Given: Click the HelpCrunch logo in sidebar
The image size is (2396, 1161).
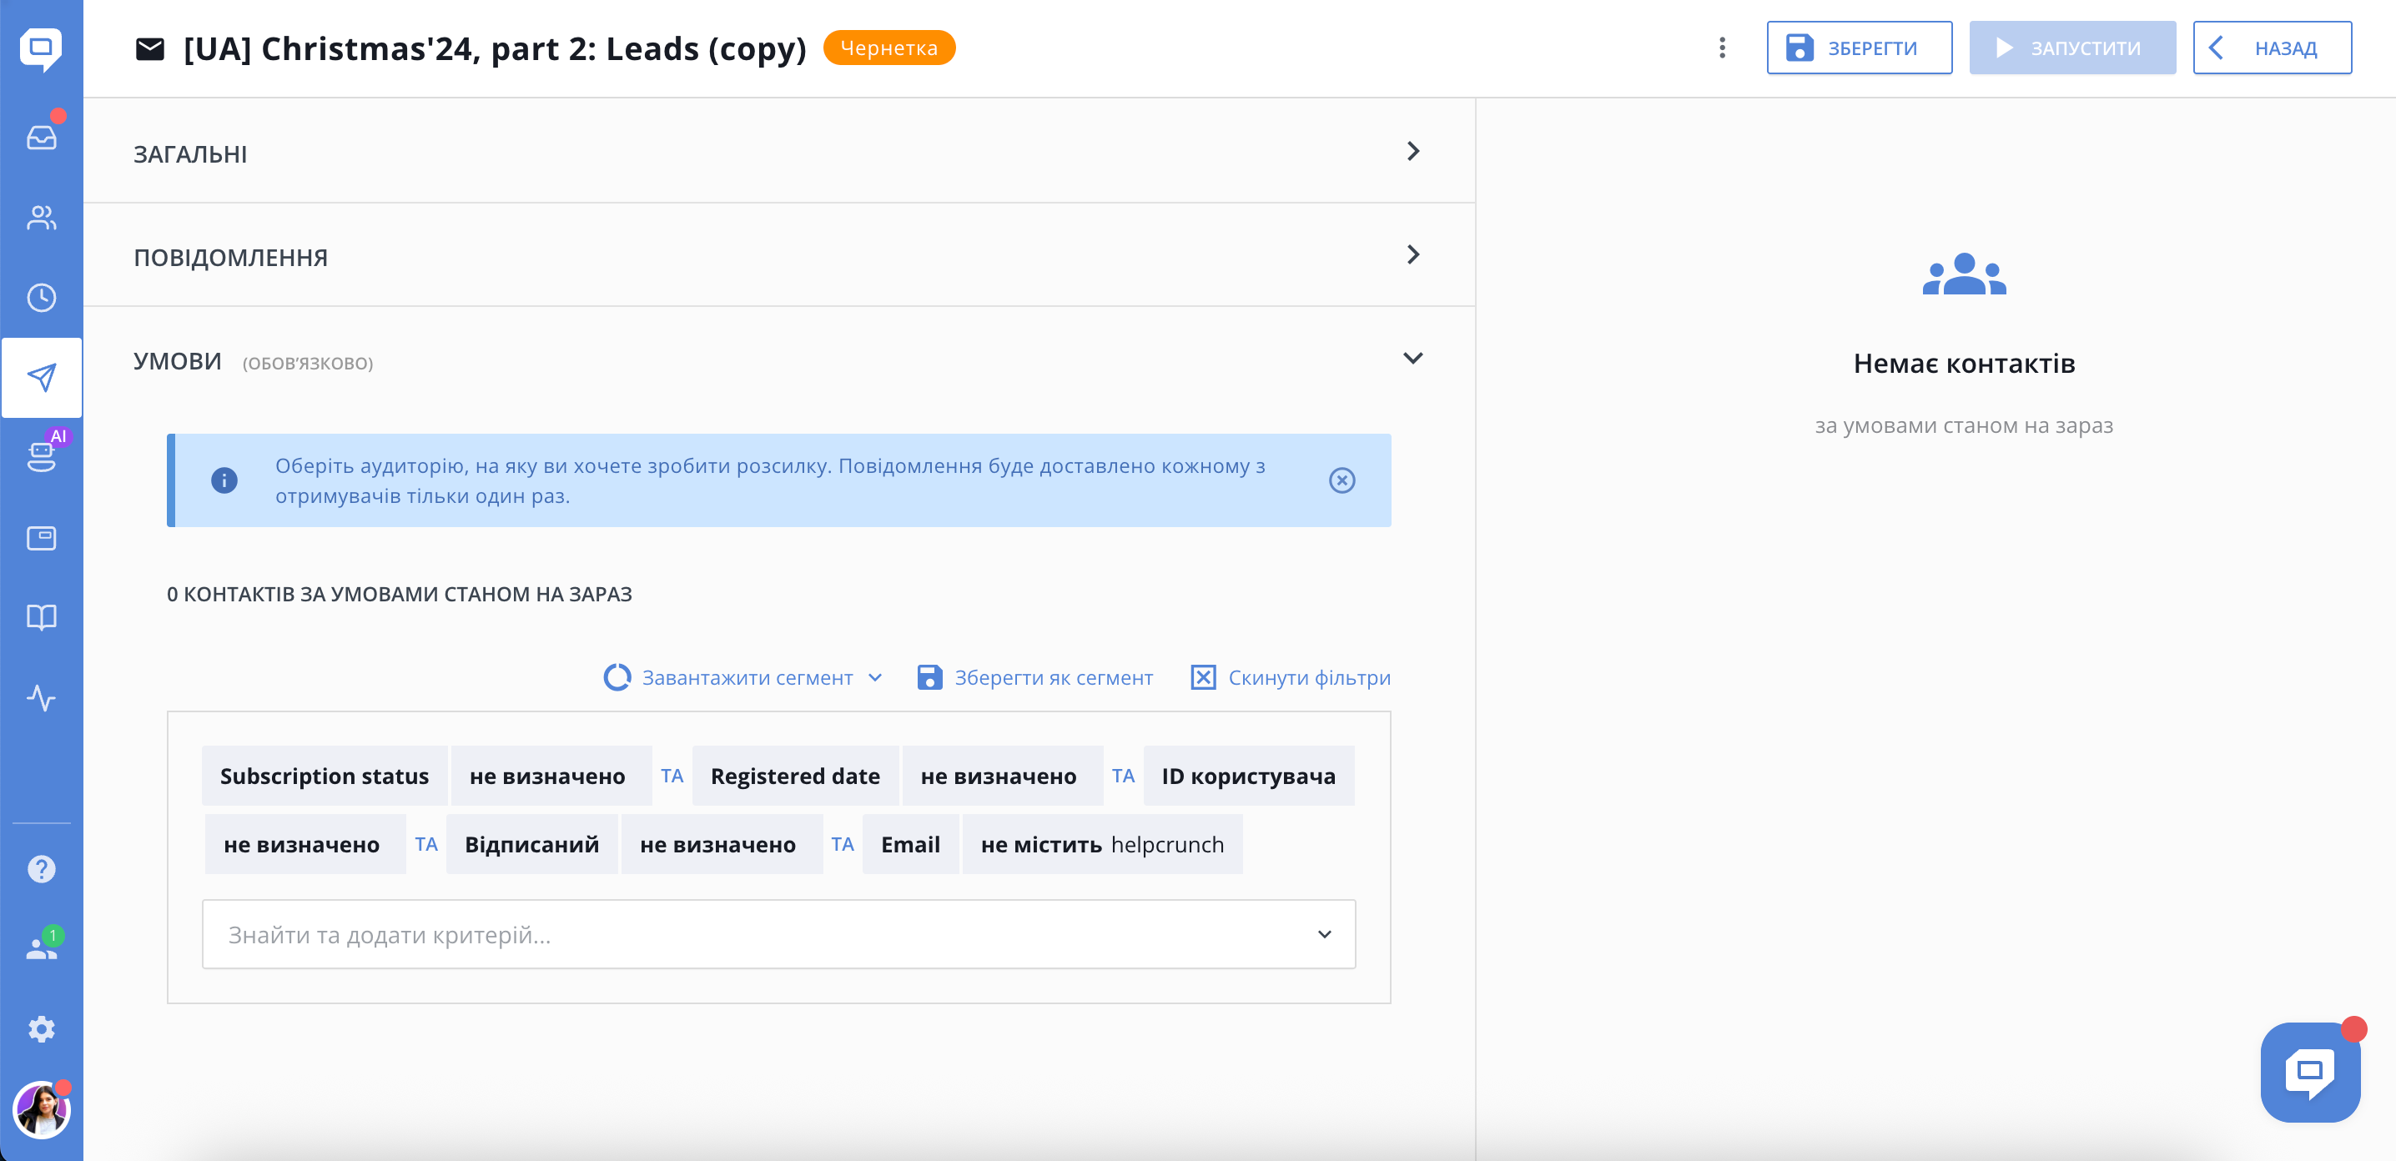Looking at the screenshot, I should [x=41, y=48].
